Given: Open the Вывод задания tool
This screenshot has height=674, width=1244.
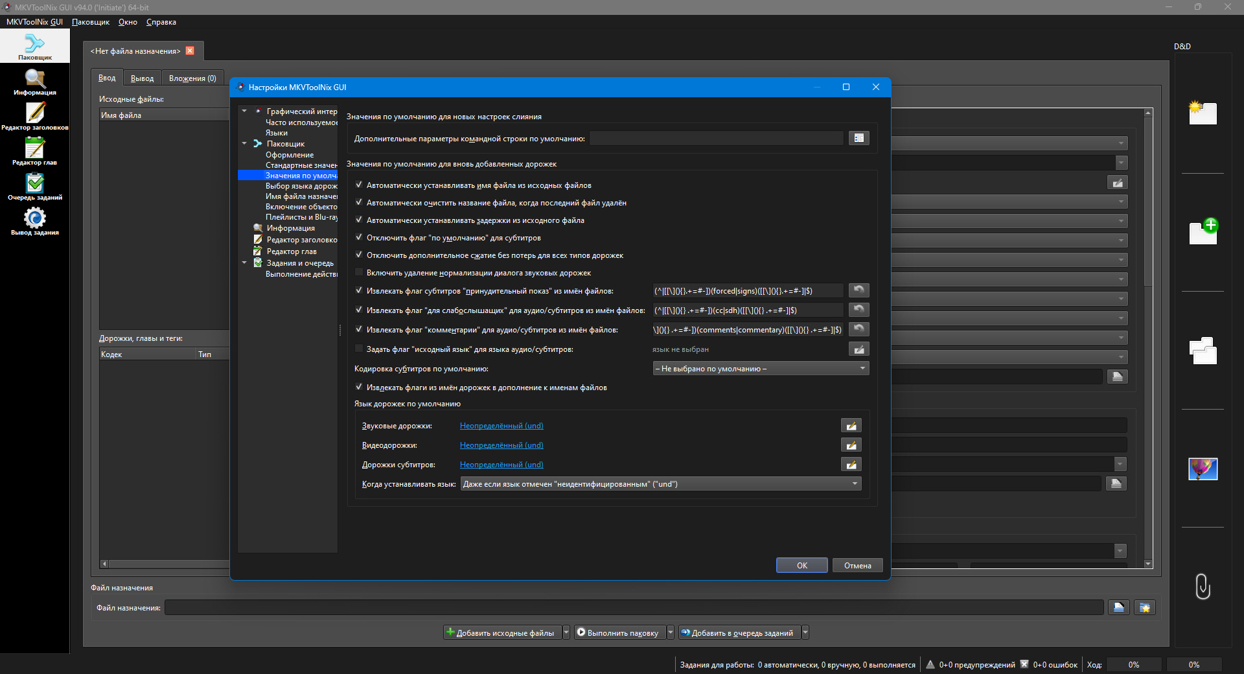Looking at the screenshot, I should [x=35, y=222].
